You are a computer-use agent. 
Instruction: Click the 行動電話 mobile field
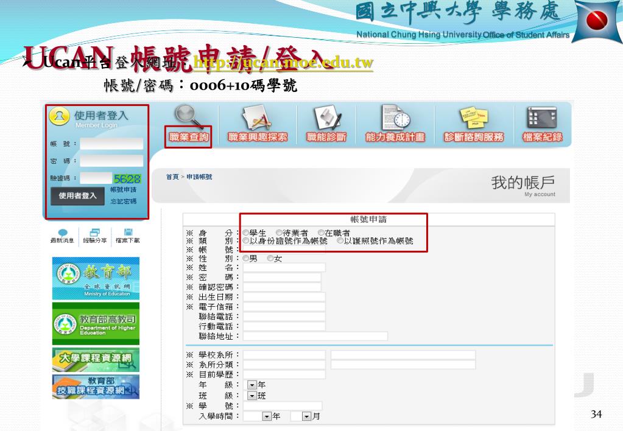click(x=284, y=326)
